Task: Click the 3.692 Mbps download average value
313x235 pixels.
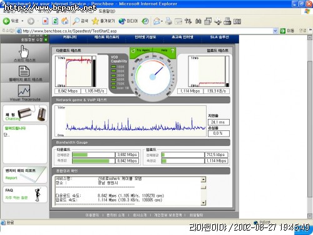Action: click(127, 155)
